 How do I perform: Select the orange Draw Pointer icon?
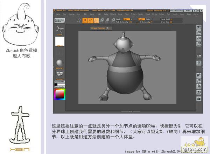coord(96,21)
